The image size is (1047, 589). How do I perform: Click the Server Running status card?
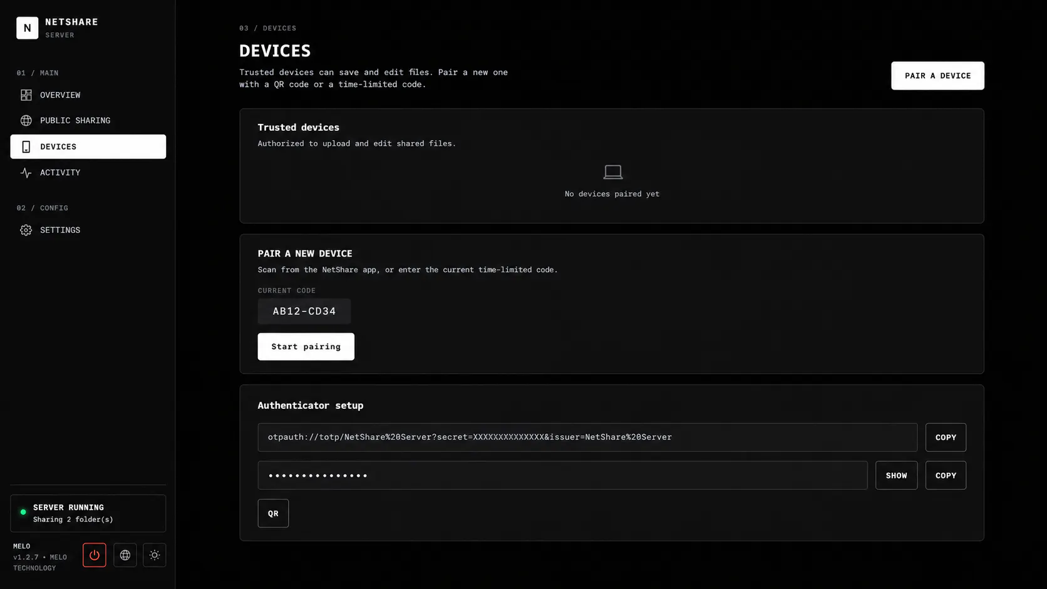(x=88, y=513)
